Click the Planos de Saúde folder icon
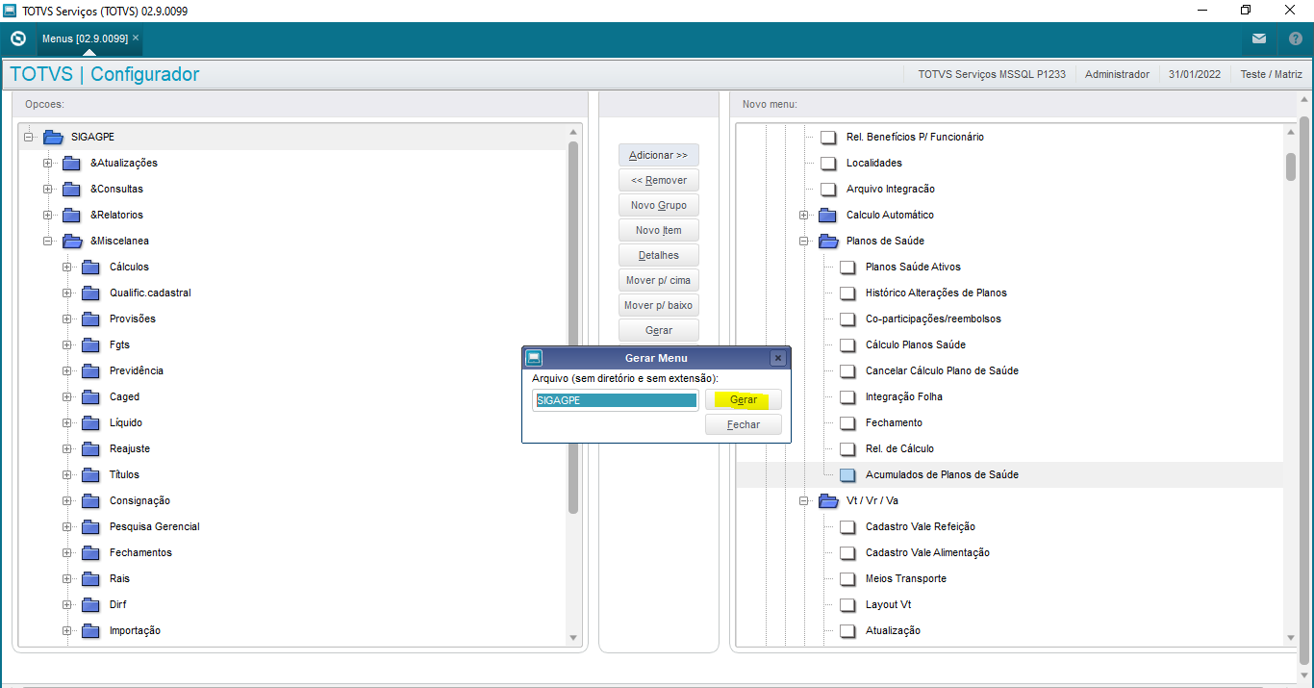The width and height of the screenshot is (1314, 688). [x=828, y=241]
